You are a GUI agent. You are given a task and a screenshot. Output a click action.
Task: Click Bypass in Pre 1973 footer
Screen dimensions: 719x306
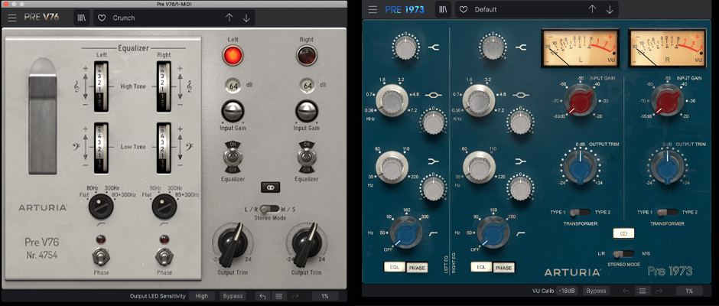coord(596,291)
